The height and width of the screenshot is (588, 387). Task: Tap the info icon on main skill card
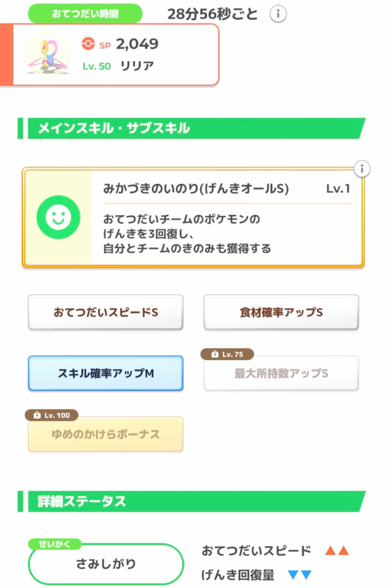(x=362, y=169)
